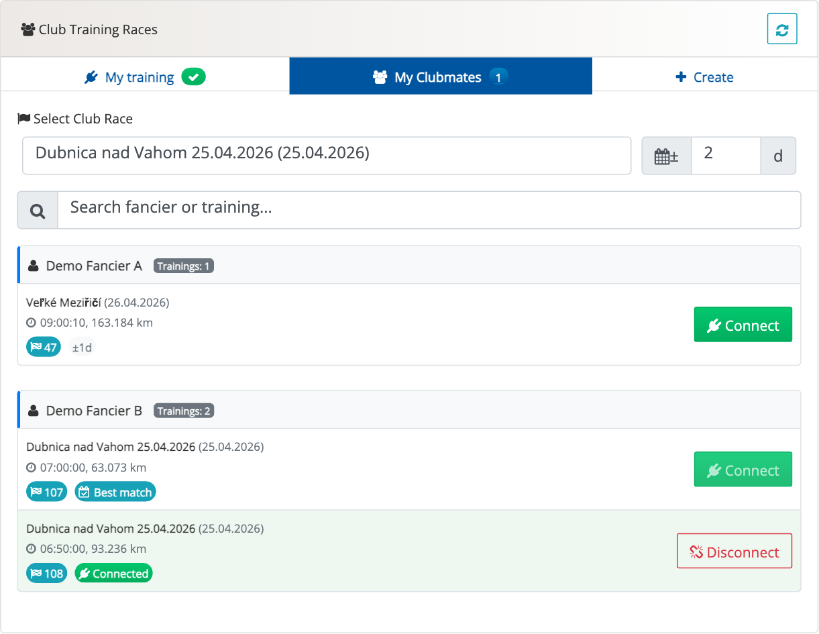Click the refresh icon button

click(x=781, y=30)
